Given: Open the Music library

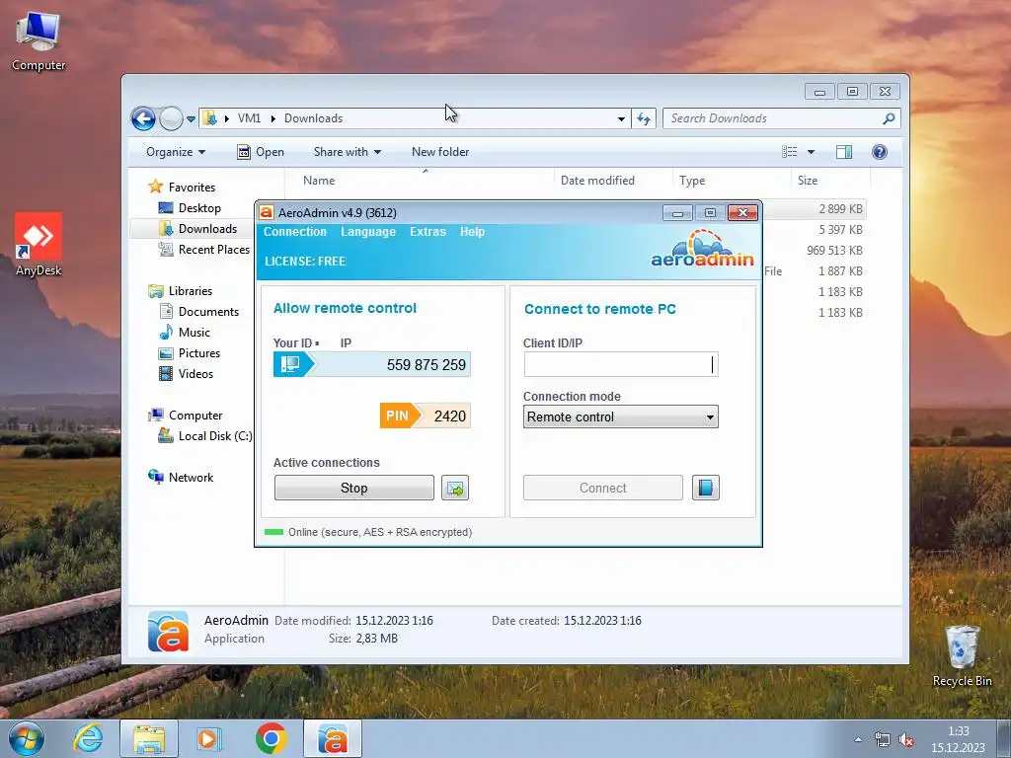Looking at the screenshot, I should tap(194, 332).
